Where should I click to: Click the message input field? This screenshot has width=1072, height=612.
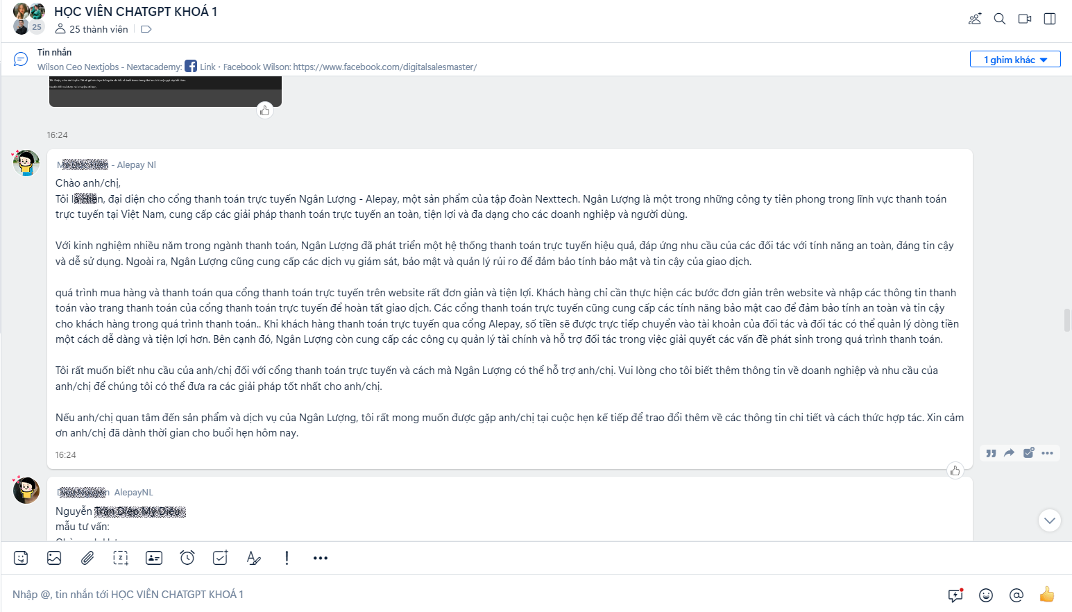click(x=472, y=595)
